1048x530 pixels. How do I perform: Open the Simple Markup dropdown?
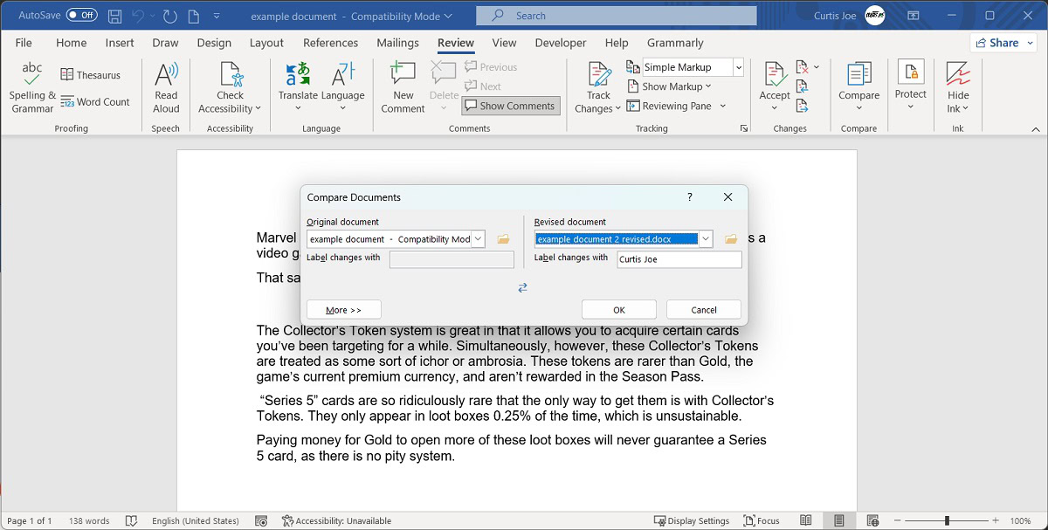point(738,67)
